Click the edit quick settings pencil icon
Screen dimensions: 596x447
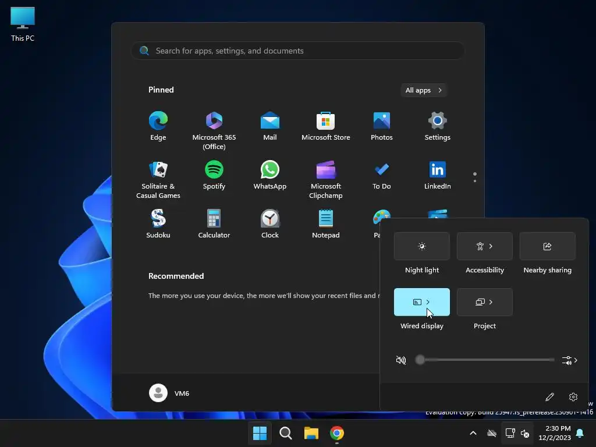[x=549, y=397]
